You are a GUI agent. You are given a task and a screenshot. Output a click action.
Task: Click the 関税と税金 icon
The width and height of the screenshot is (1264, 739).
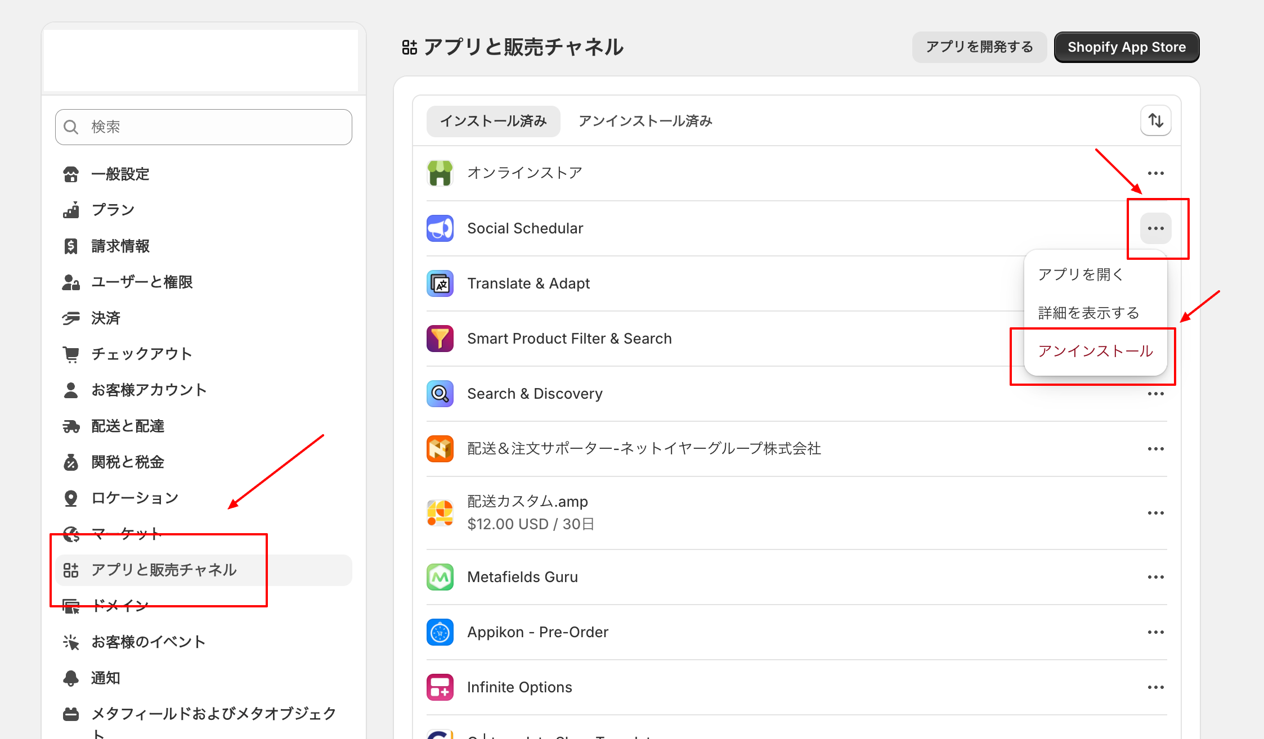[x=71, y=462]
